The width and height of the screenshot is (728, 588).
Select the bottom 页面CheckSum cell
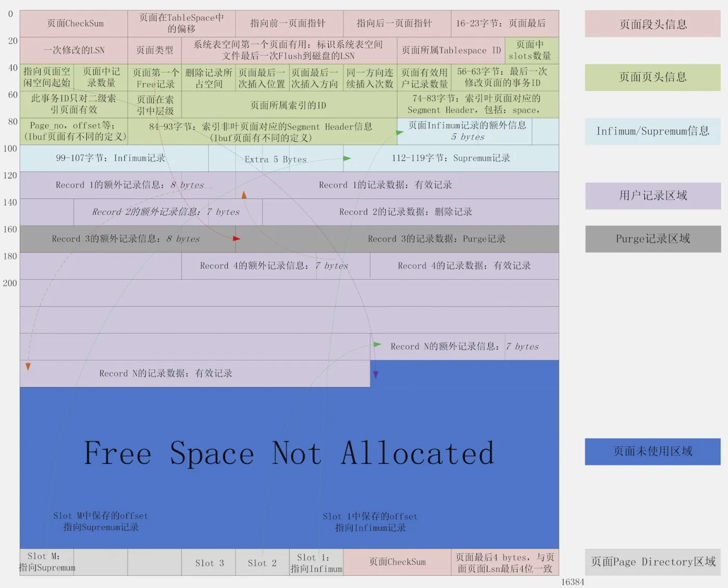point(397,562)
